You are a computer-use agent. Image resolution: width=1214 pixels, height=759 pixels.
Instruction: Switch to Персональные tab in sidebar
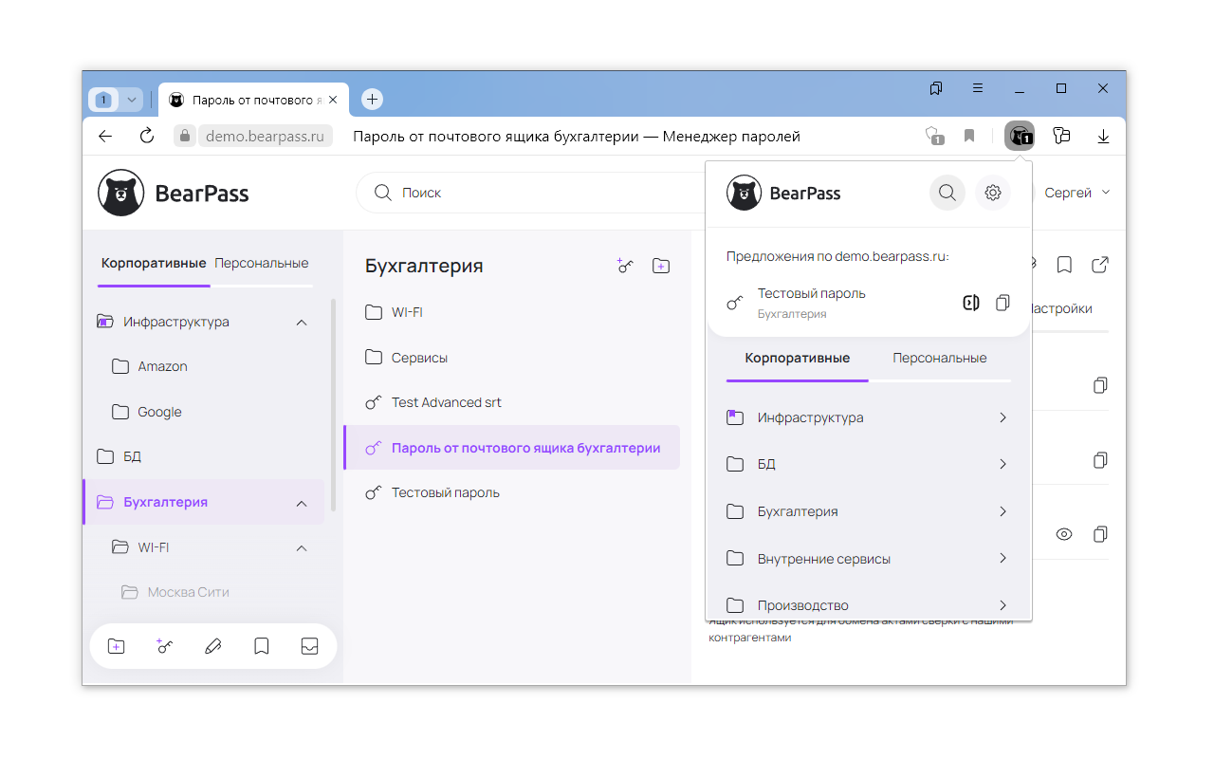[x=262, y=263]
